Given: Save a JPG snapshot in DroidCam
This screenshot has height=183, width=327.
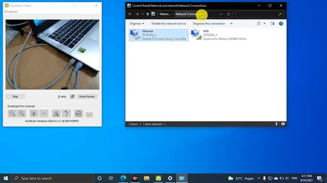Looking at the screenshot, I should 78,113.
